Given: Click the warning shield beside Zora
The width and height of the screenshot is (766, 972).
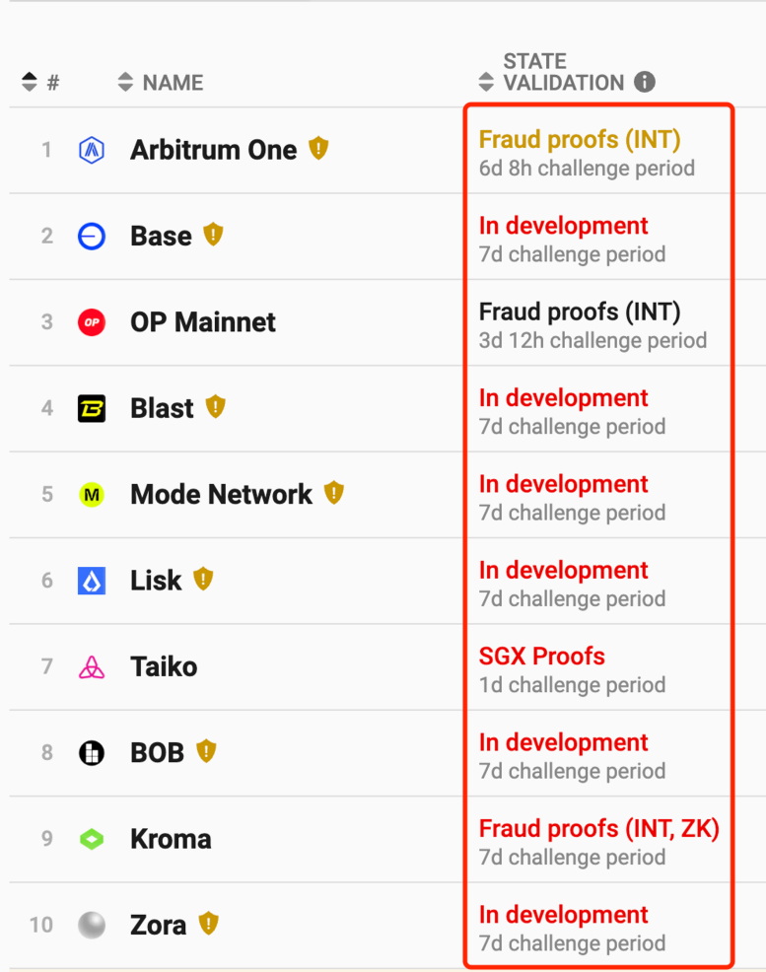Looking at the screenshot, I should click(x=209, y=924).
